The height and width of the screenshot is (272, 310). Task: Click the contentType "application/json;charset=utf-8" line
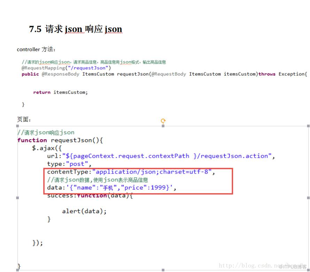tap(131, 172)
